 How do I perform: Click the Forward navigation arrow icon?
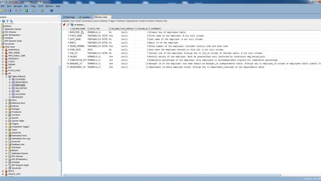20,11
